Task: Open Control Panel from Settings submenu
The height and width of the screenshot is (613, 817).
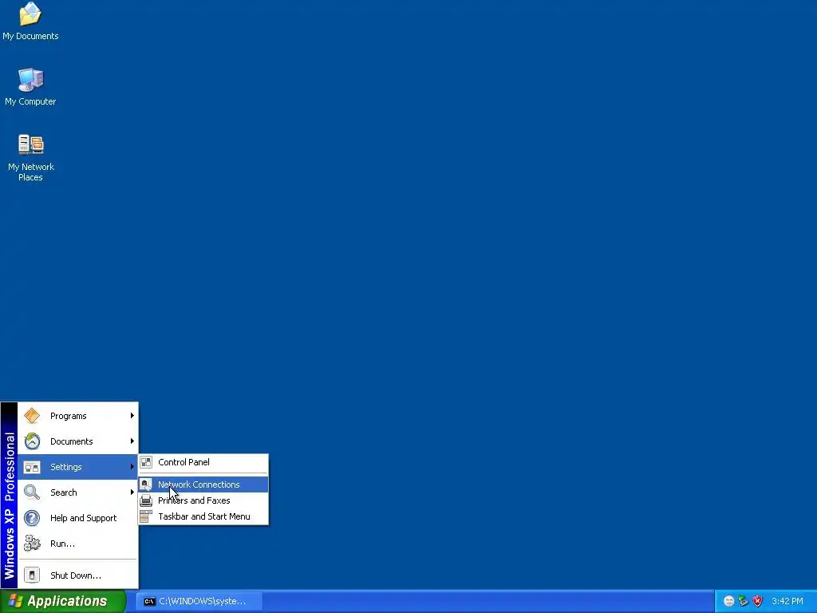Action: [x=203, y=462]
